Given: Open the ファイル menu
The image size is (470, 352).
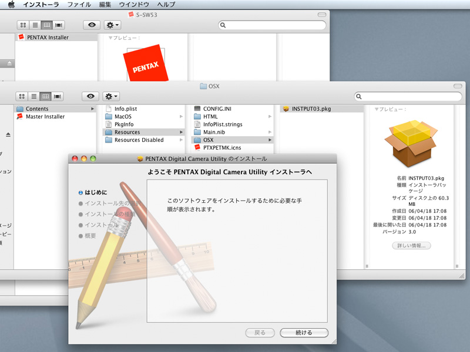Looking at the screenshot, I should click(x=79, y=5).
